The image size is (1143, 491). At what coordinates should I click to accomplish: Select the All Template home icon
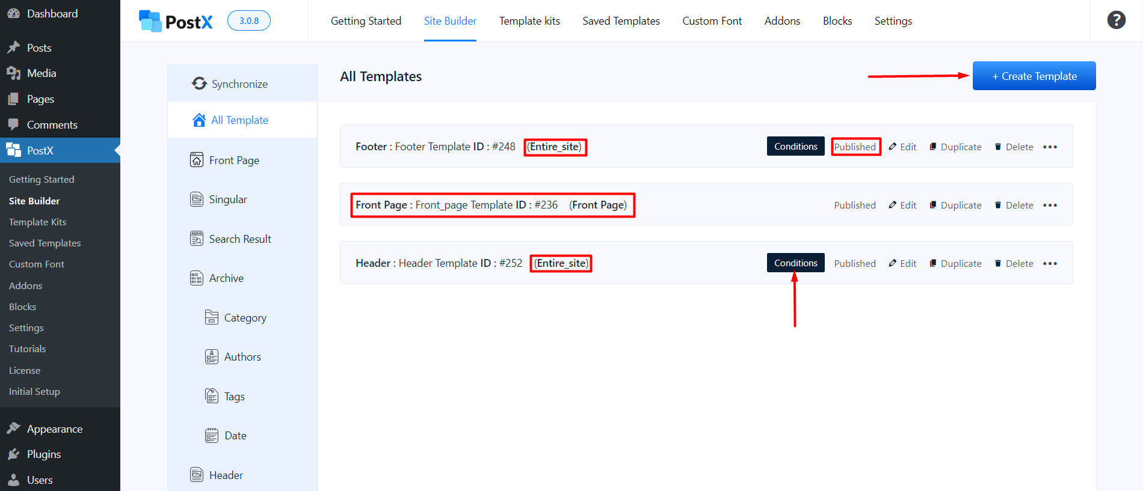pos(199,120)
